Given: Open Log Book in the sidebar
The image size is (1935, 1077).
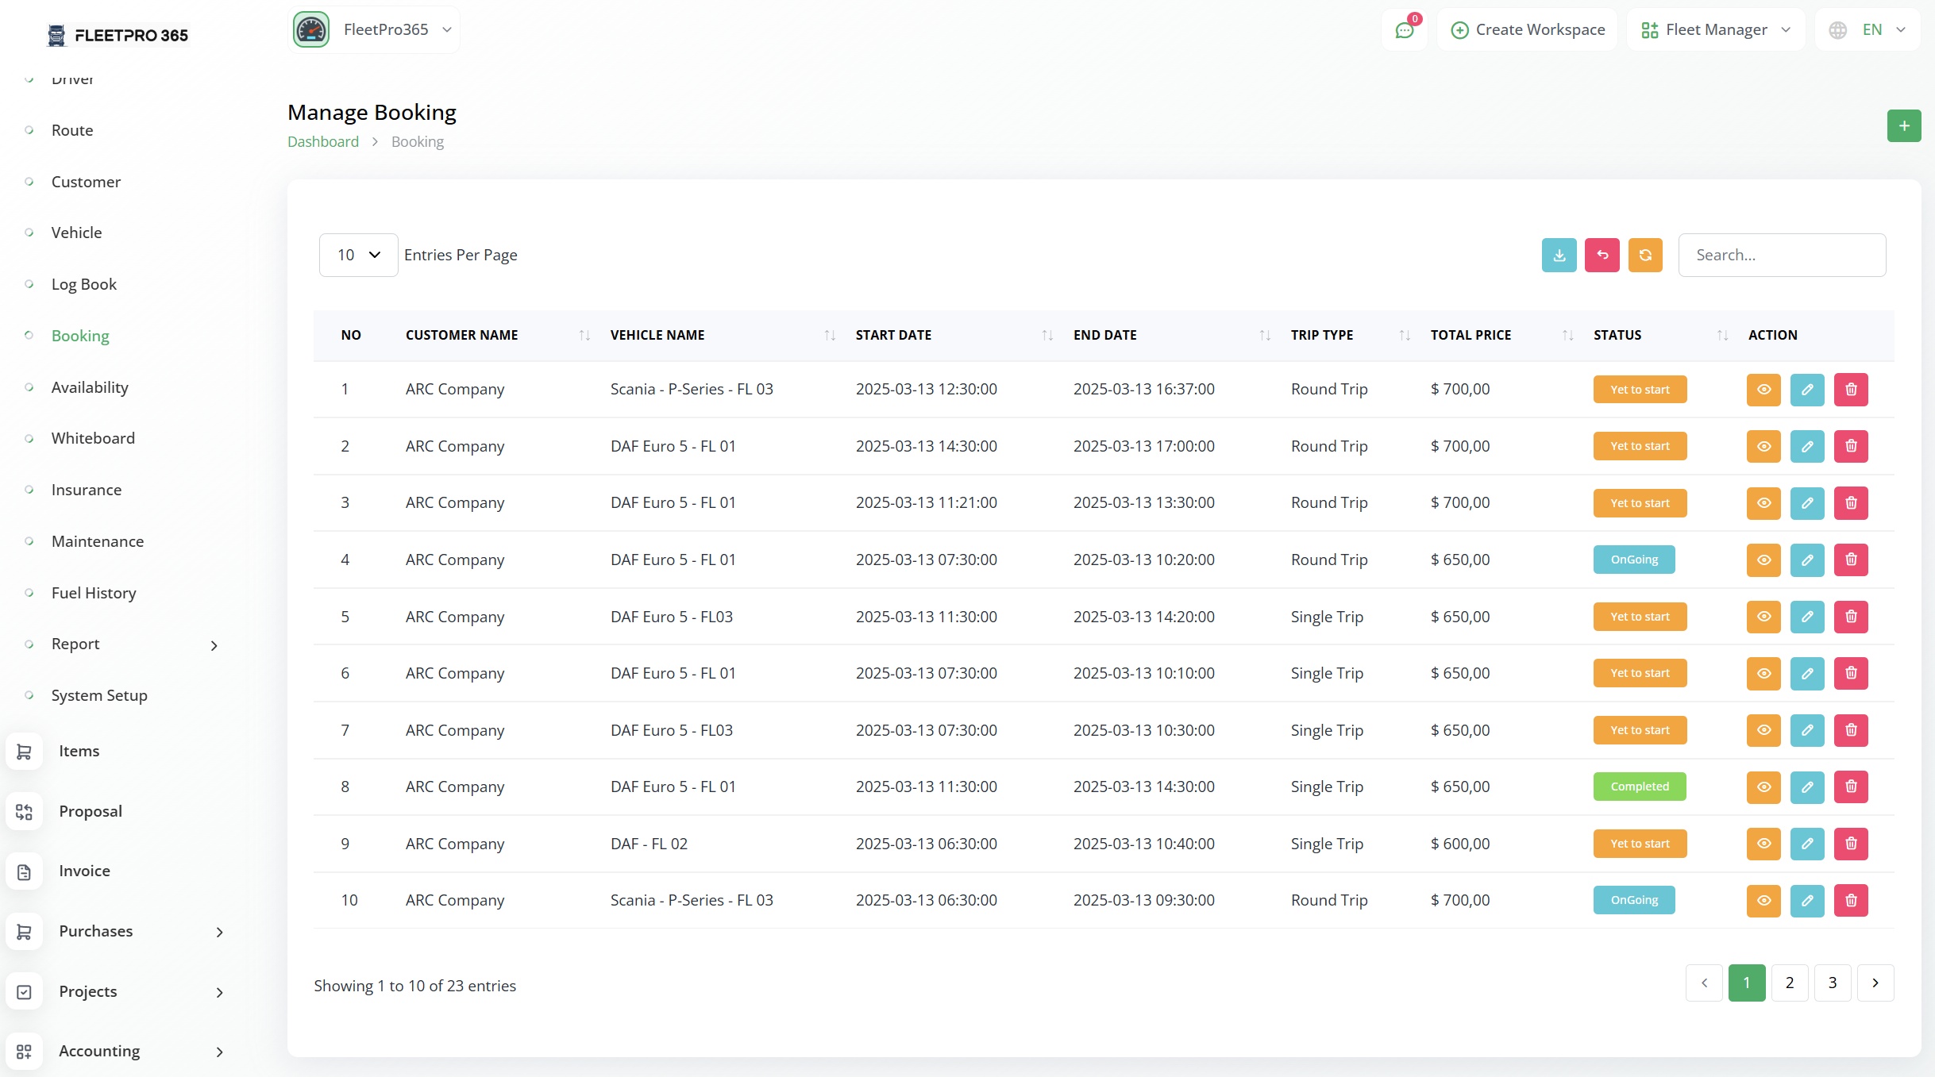Looking at the screenshot, I should pyautogui.click(x=83, y=284).
